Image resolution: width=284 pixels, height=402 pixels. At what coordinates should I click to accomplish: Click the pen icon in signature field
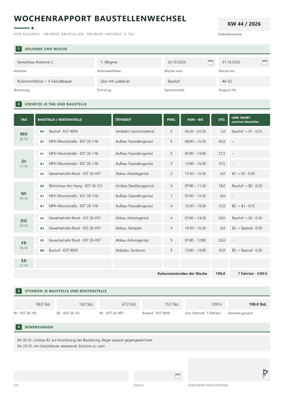(265, 374)
